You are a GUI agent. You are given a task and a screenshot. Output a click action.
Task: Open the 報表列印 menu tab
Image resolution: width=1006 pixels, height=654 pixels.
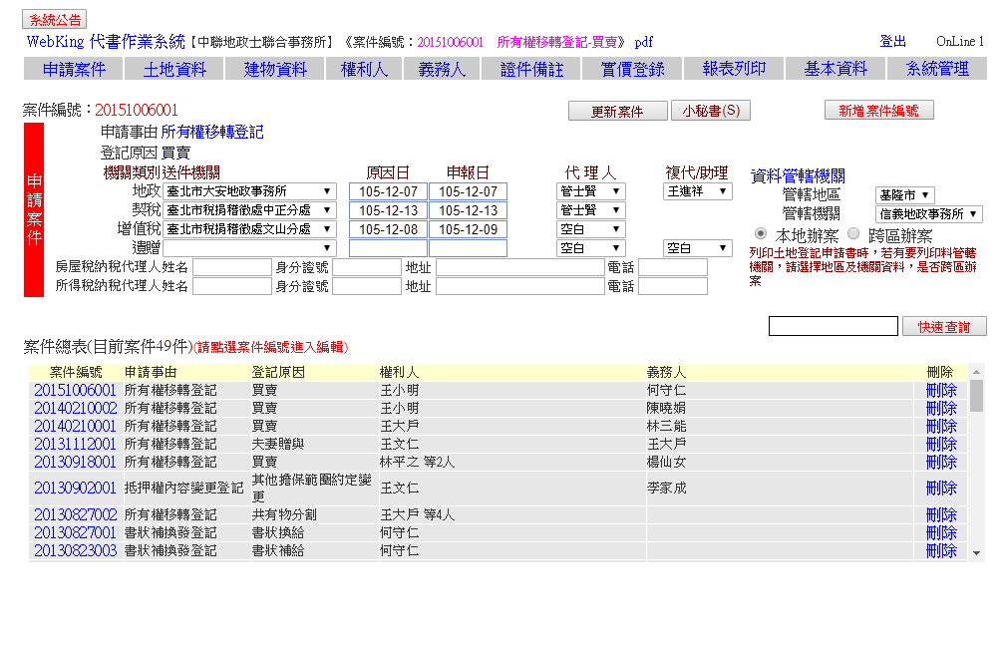coord(734,69)
